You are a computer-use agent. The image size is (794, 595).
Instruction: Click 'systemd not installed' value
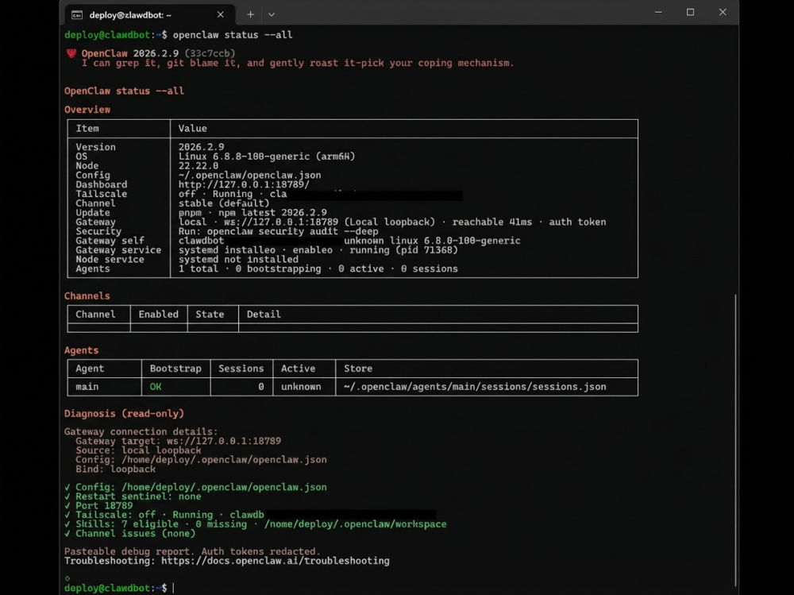[238, 260]
